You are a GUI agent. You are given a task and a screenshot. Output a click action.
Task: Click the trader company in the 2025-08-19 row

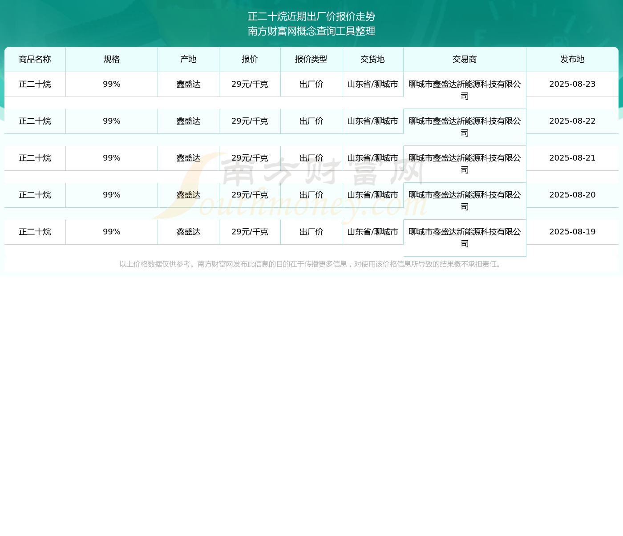click(x=465, y=238)
